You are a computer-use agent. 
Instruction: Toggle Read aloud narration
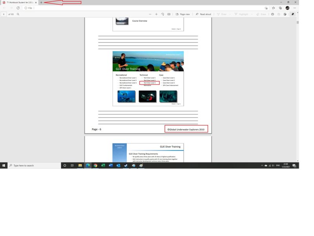pyautogui.click(x=203, y=14)
